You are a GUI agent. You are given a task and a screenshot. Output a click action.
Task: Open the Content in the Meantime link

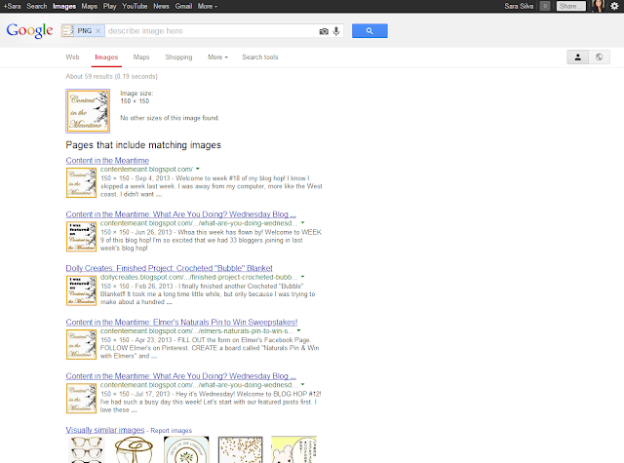click(x=107, y=160)
